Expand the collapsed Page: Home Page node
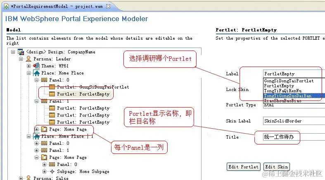The height and width of the screenshot is (180, 325). coord(36,130)
